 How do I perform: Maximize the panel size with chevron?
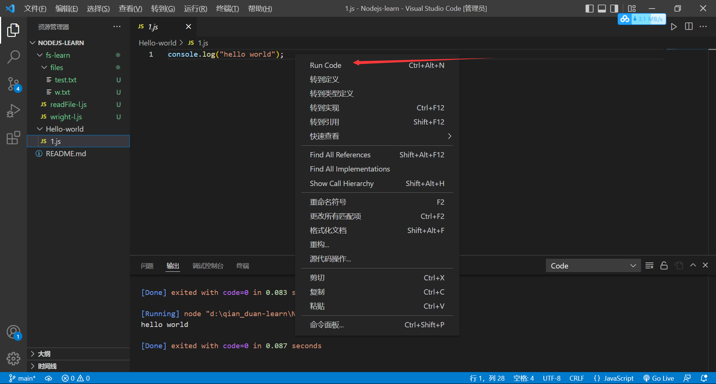coord(693,265)
